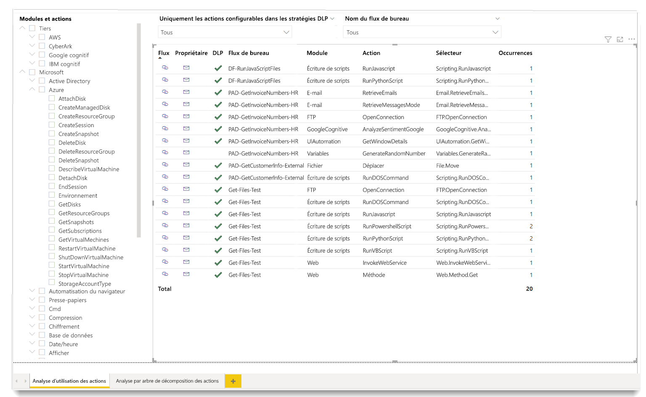Click DLP checkmark in File.Move row

(x=218, y=165)
